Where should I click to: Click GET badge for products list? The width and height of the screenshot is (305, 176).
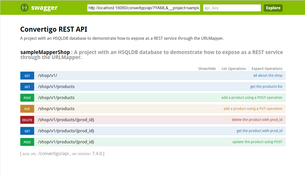pyautogui.click(x=27, y=87)
